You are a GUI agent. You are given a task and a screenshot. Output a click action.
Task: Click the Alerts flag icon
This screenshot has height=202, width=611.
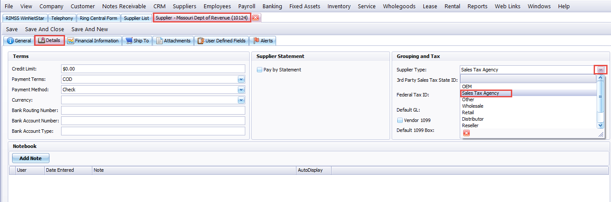point(256,41)
